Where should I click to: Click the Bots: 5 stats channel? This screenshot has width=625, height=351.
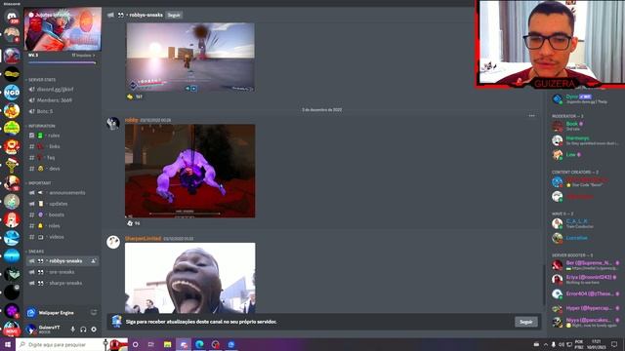pyautogui.click(x=62, y=111)
